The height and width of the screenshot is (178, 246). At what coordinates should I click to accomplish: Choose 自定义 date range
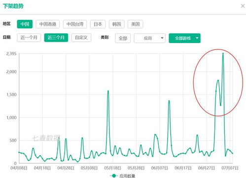(81, 38)
